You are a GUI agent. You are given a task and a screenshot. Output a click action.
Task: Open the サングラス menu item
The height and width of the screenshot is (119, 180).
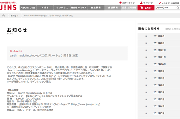[62, 8]
